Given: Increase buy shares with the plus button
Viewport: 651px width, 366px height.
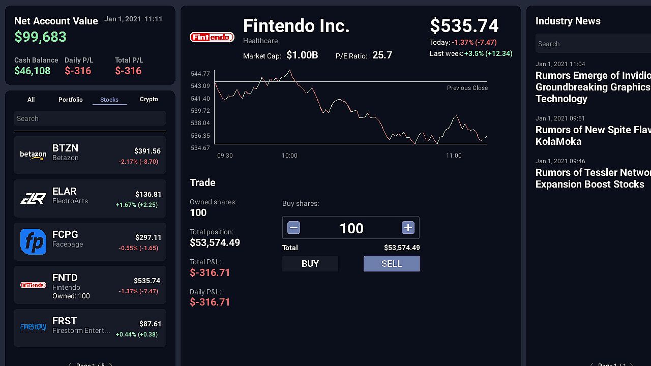Looking at the screenshot, I should click(x=408, y=228).
